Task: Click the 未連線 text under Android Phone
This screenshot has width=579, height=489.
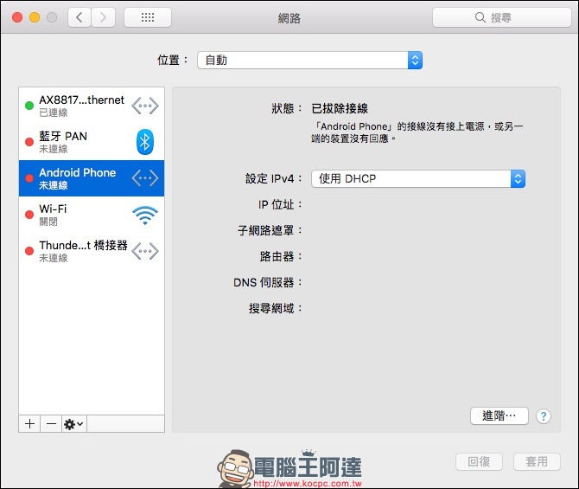Action: click(54, 185)
